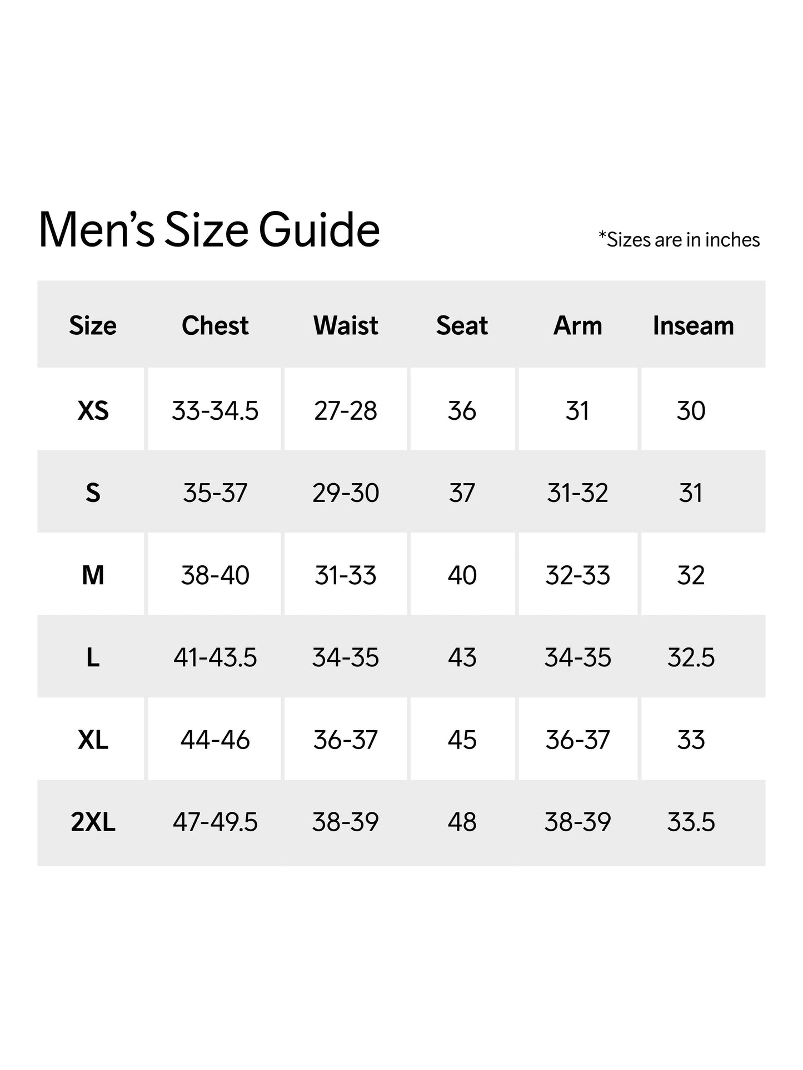This screenshot has height=1070, width=803.
Task: Click the Seat column header
Action: click(x=462, y=325)
